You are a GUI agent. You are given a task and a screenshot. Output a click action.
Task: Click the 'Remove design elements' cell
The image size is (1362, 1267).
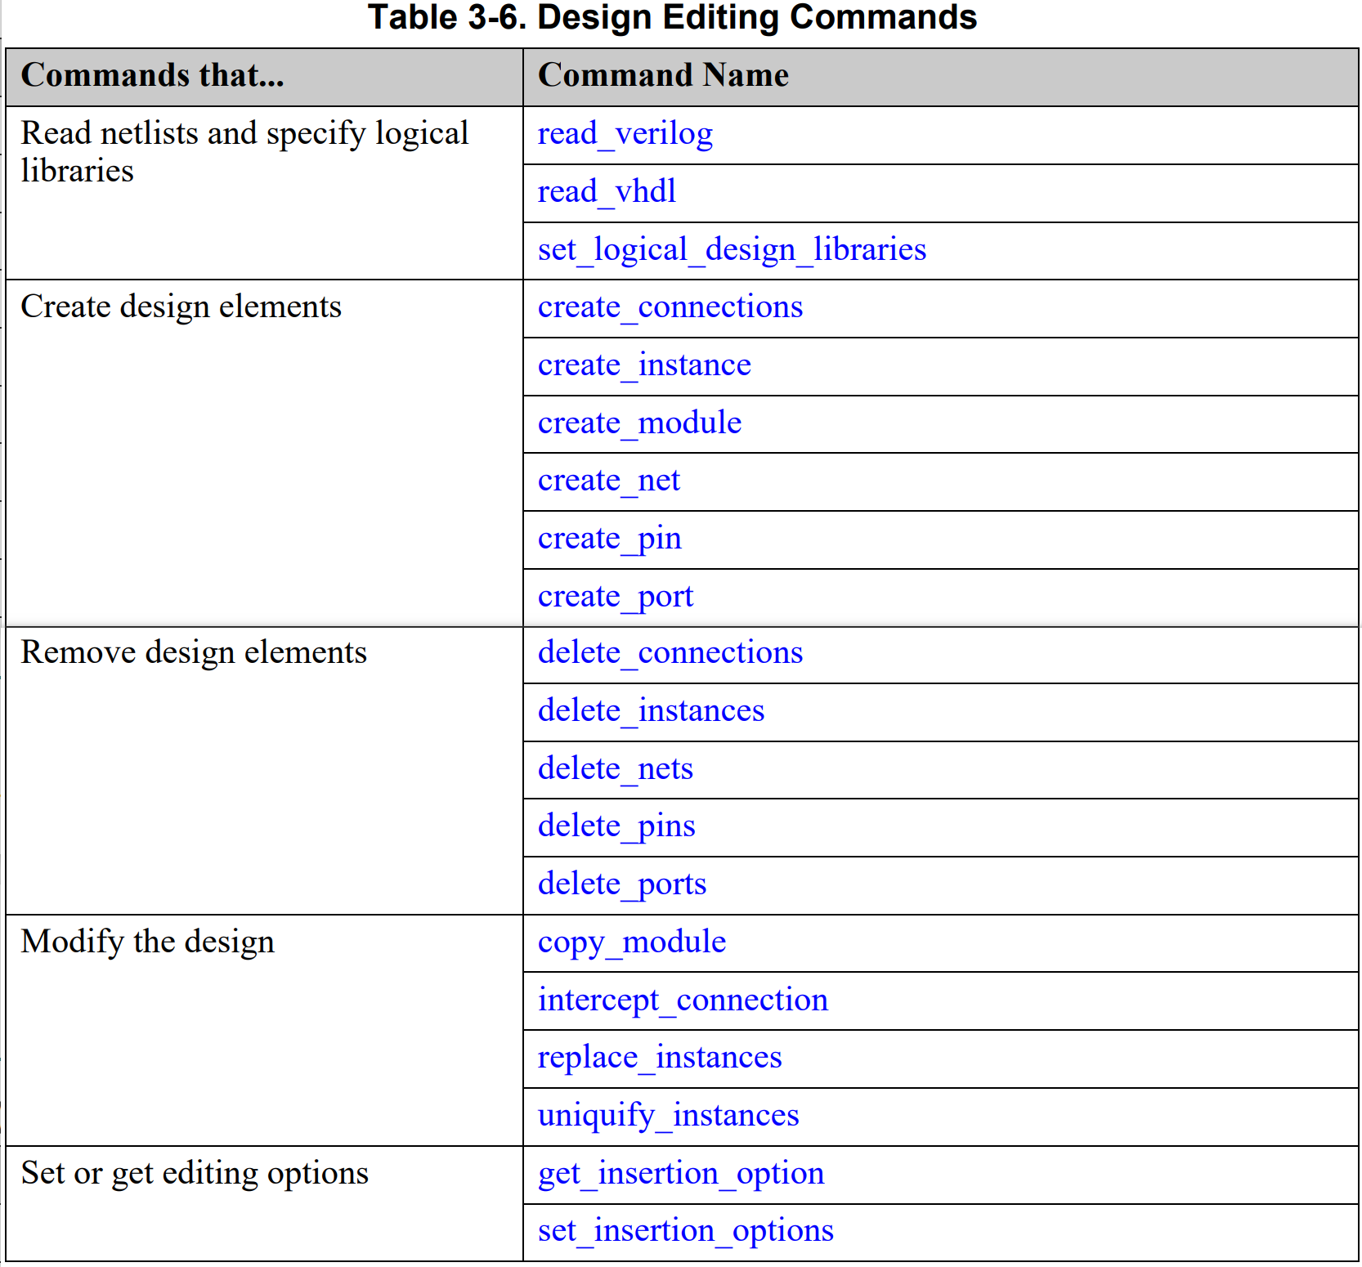(264, 771)
